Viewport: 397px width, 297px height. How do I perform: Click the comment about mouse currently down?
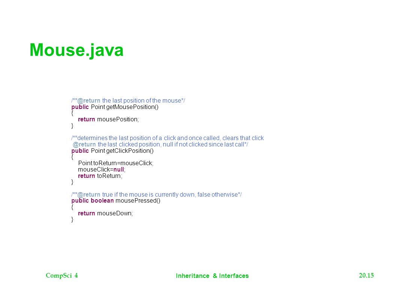pyautogui.click(x=156, y=194)
